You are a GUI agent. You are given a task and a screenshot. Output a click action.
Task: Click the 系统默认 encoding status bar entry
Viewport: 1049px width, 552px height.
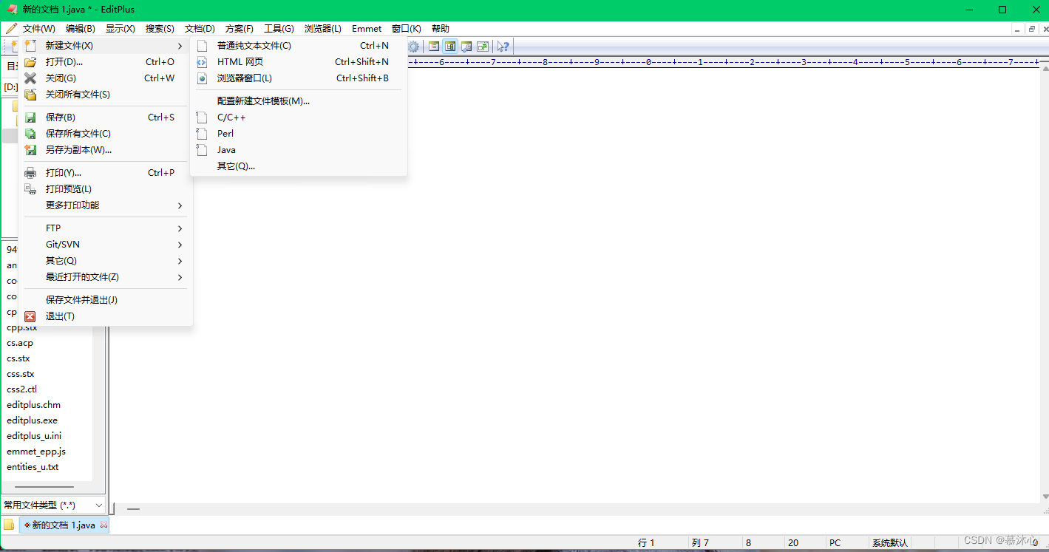click(890, 542)
